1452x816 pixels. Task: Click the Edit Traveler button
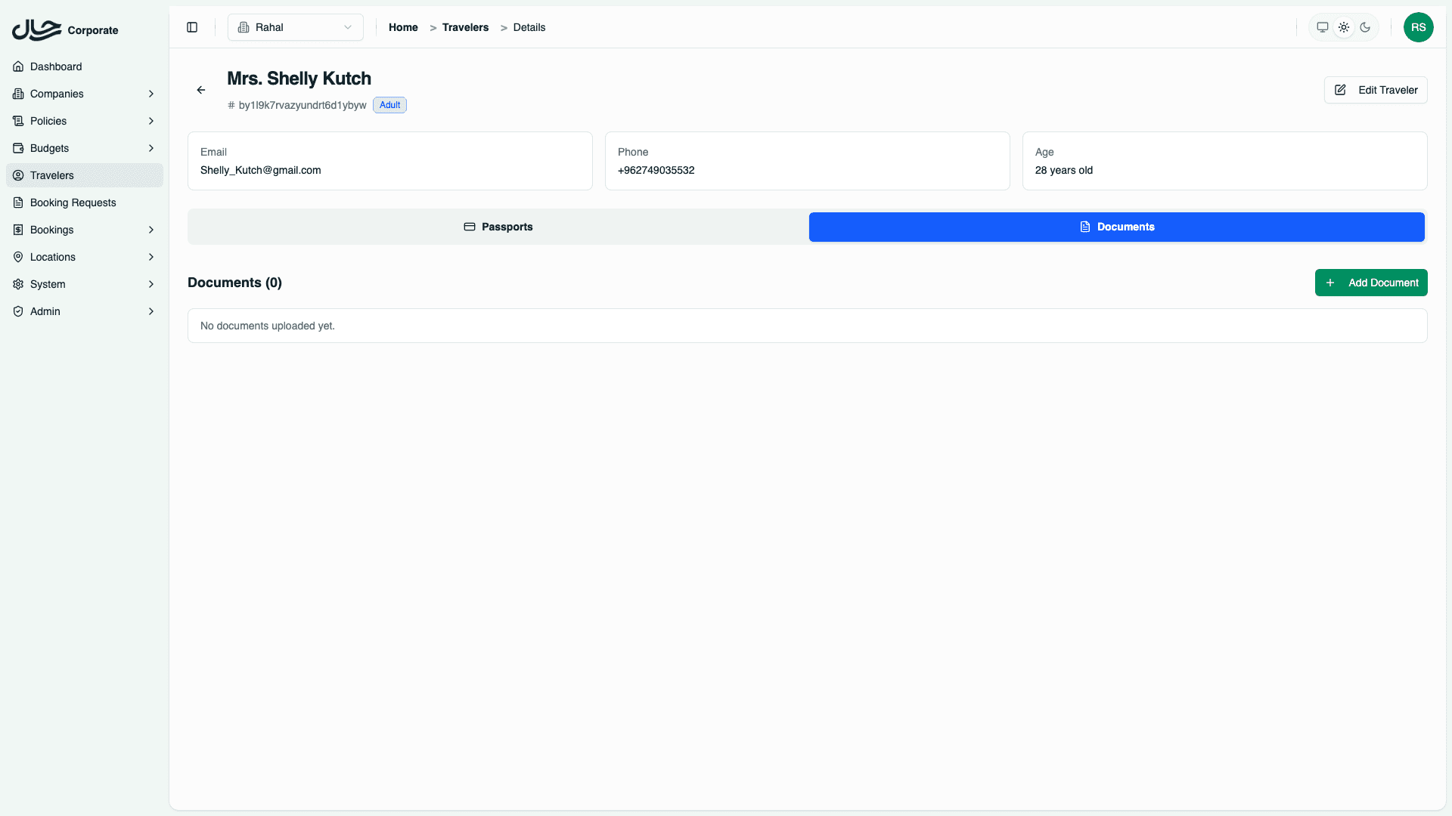1375,90
